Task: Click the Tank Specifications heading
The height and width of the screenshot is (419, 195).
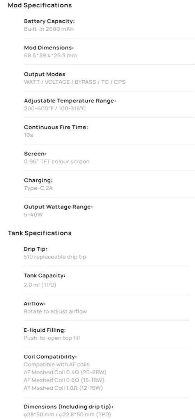Action: [40, 233]
